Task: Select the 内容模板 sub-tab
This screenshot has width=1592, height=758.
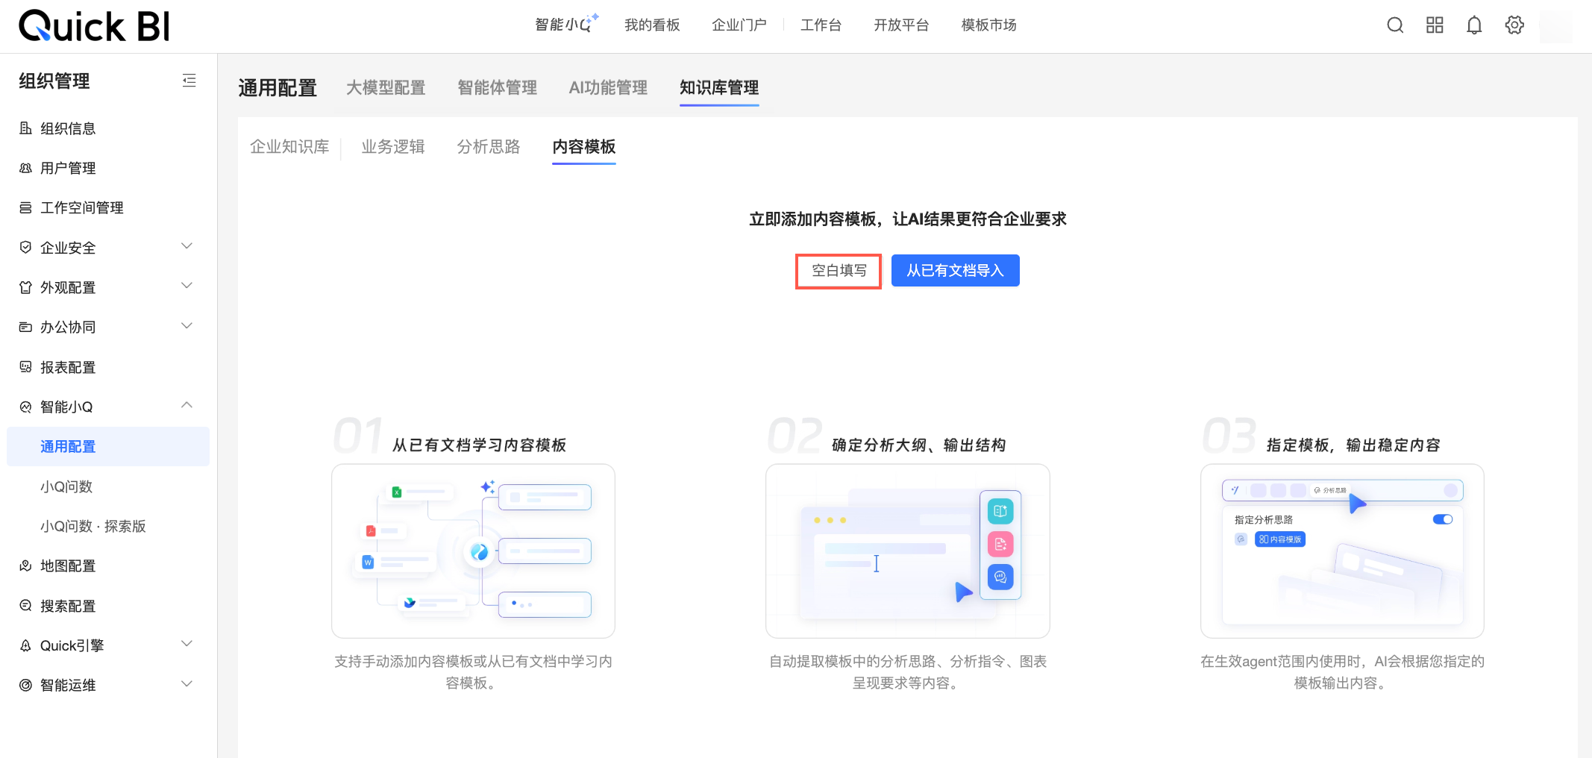Action: click(584, 147)
